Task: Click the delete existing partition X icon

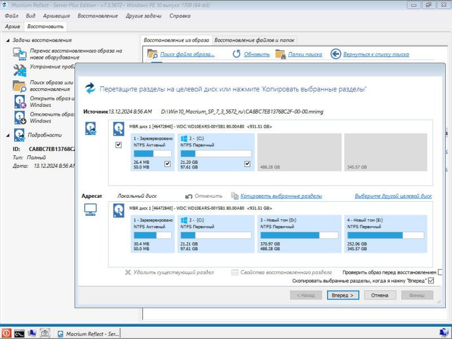Action: tap(128, 272)
